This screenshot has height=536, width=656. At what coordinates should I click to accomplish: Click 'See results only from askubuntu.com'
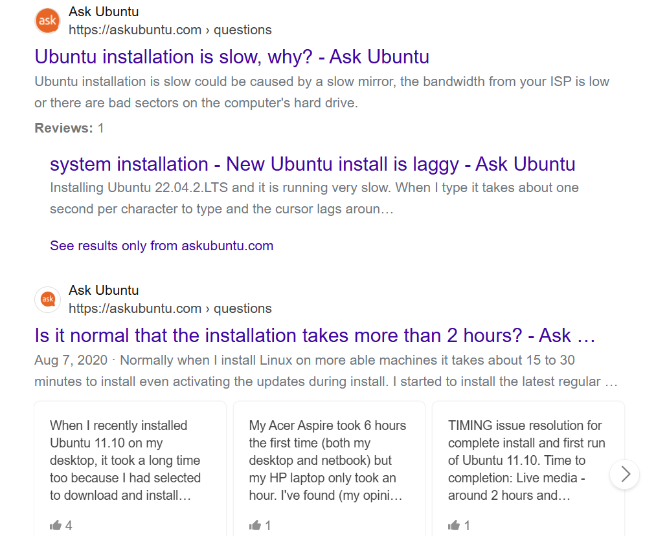coord(161,246)
